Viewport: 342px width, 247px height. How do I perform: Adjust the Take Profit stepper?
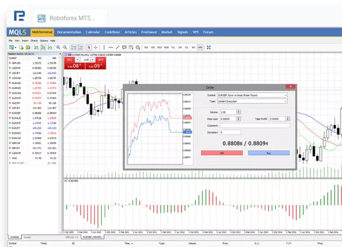click(x=288, y=119)
